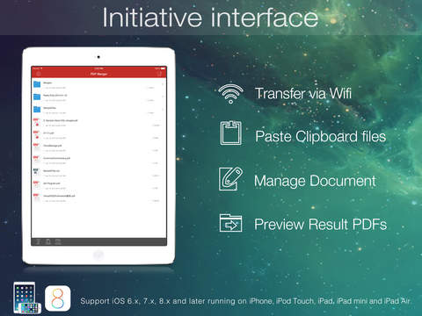422x316 pixels.
Task: Click the PDF Merger title in red header
Action: 98,74
